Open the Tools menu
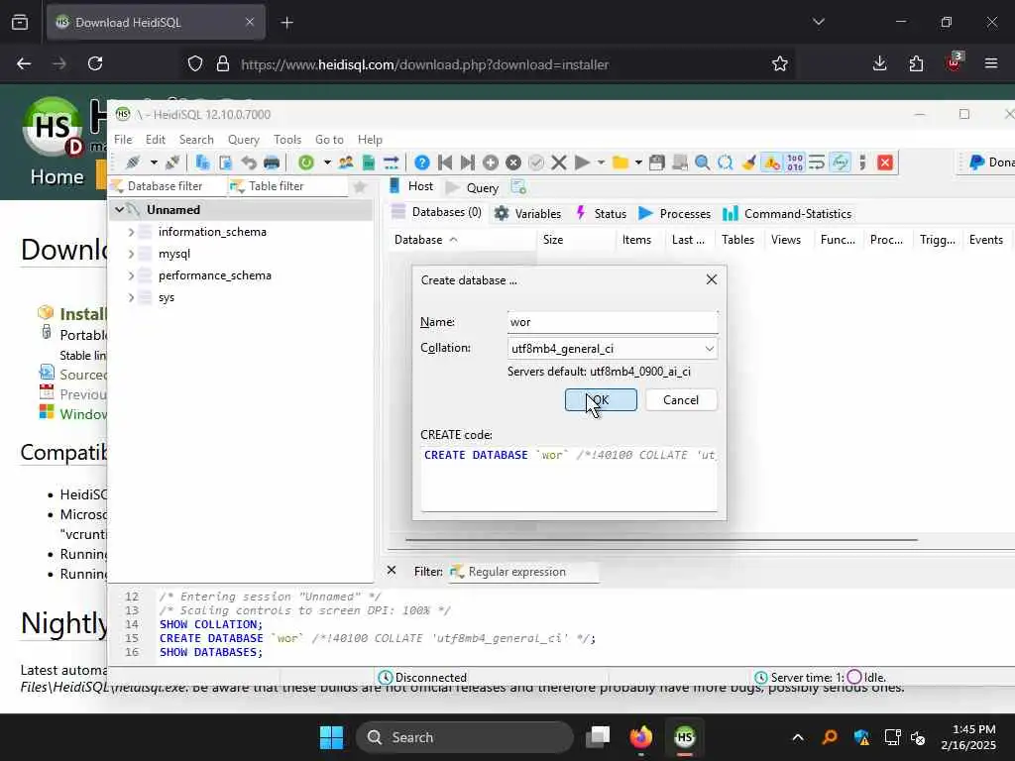The image size is (1015, 761). pos(287,140)
